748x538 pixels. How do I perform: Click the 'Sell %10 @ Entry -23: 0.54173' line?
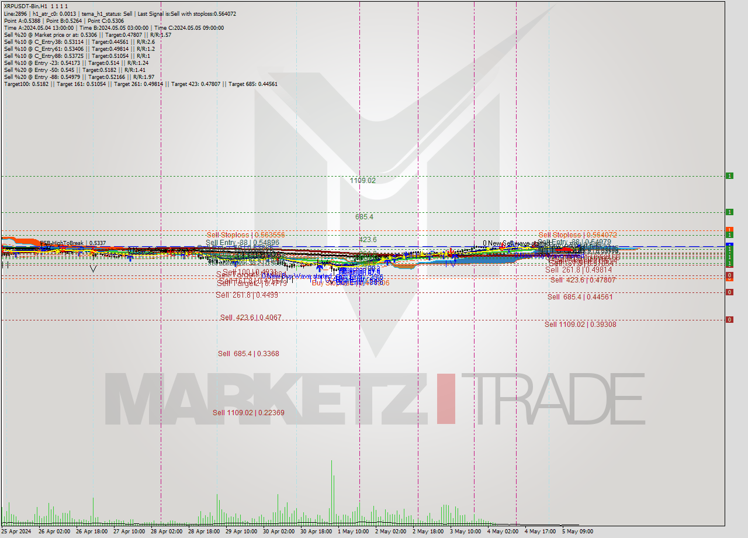76,63
